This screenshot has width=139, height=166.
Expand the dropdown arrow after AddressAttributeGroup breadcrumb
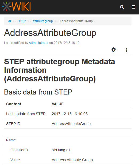point(95,21)
